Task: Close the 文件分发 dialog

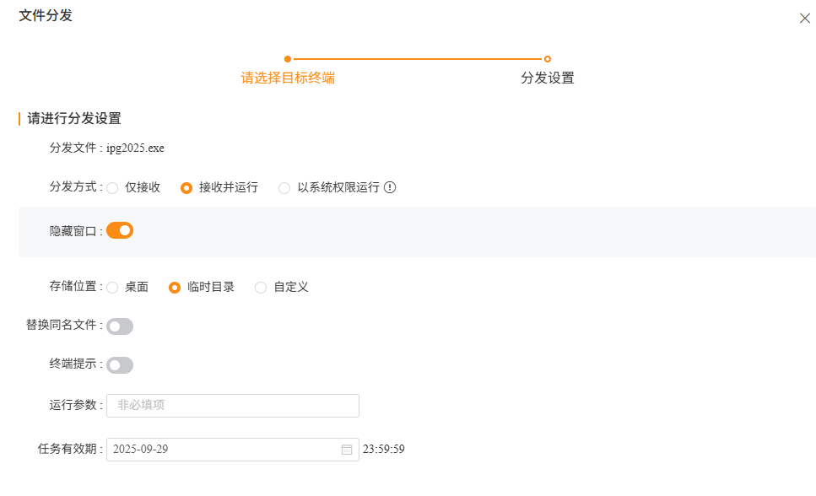Action: [x=804, y=19]
